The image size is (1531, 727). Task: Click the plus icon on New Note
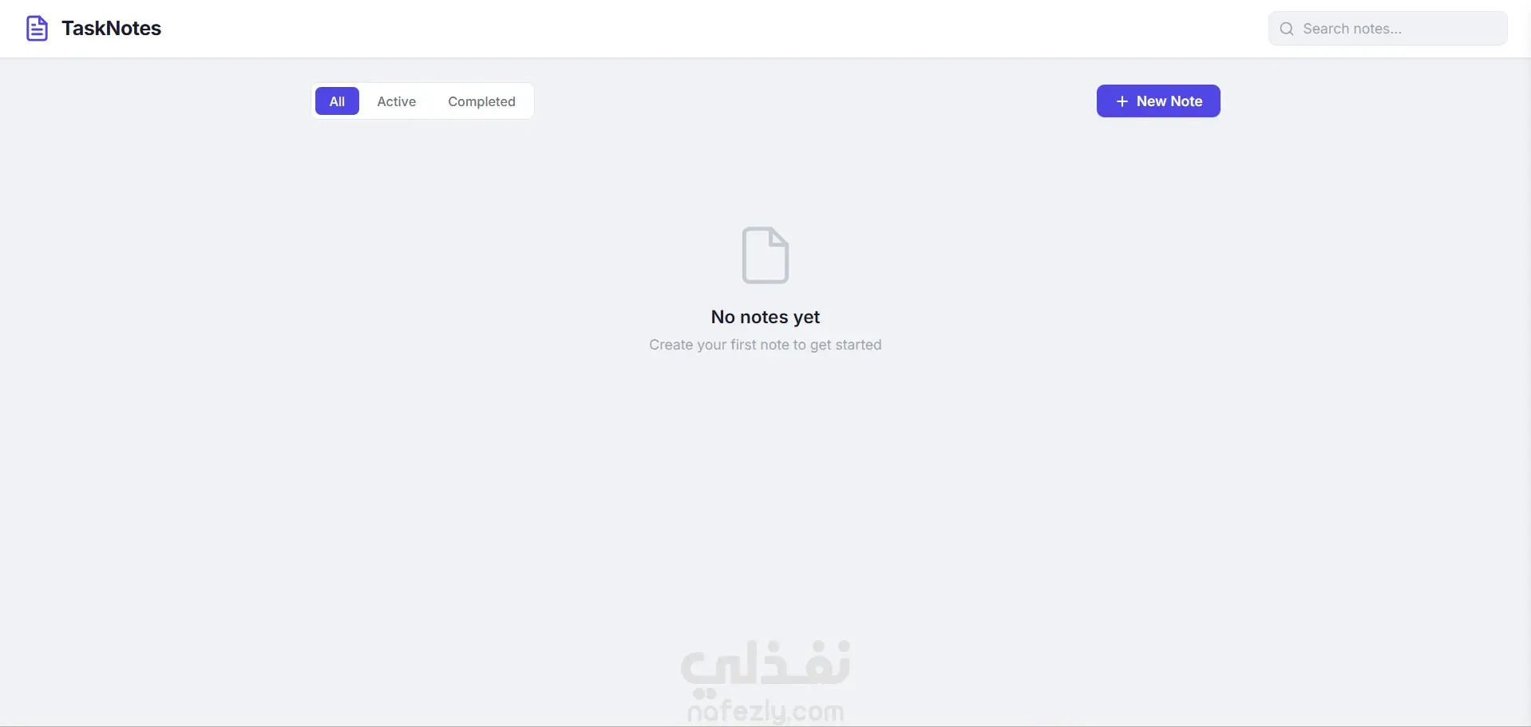click(x=1122, y=101)
